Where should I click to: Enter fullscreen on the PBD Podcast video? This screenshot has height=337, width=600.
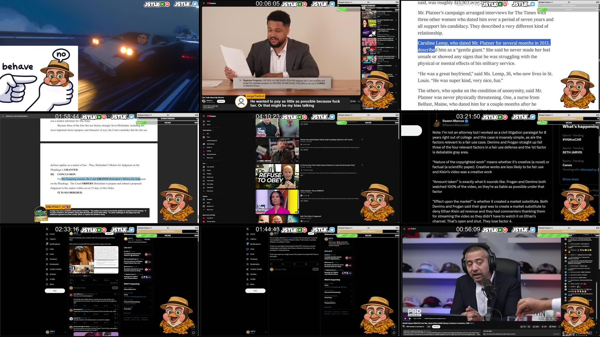[557, 319]
